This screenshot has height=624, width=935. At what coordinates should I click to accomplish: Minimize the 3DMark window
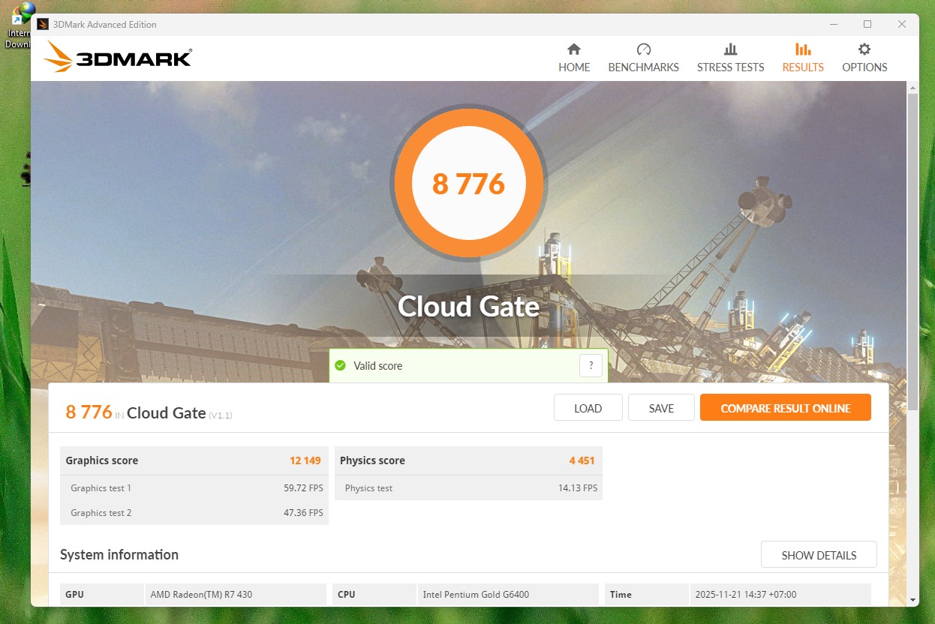click(x=833, y=24)
